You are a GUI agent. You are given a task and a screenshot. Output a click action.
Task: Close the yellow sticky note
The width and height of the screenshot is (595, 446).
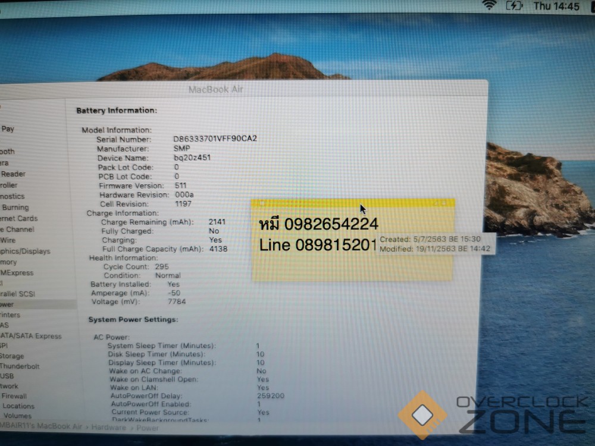pyautogui.click(x=261, y=204)
